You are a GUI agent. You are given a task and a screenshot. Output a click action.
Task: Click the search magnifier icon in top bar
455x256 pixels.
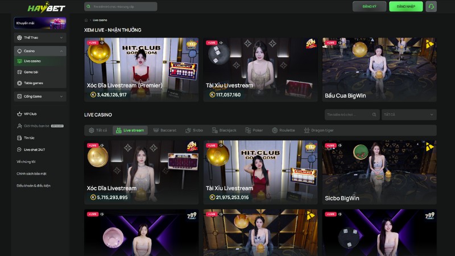89,6
